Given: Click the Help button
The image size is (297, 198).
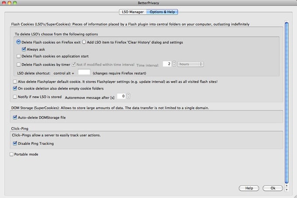Looking at the screenshot, I should coord(249,188).
